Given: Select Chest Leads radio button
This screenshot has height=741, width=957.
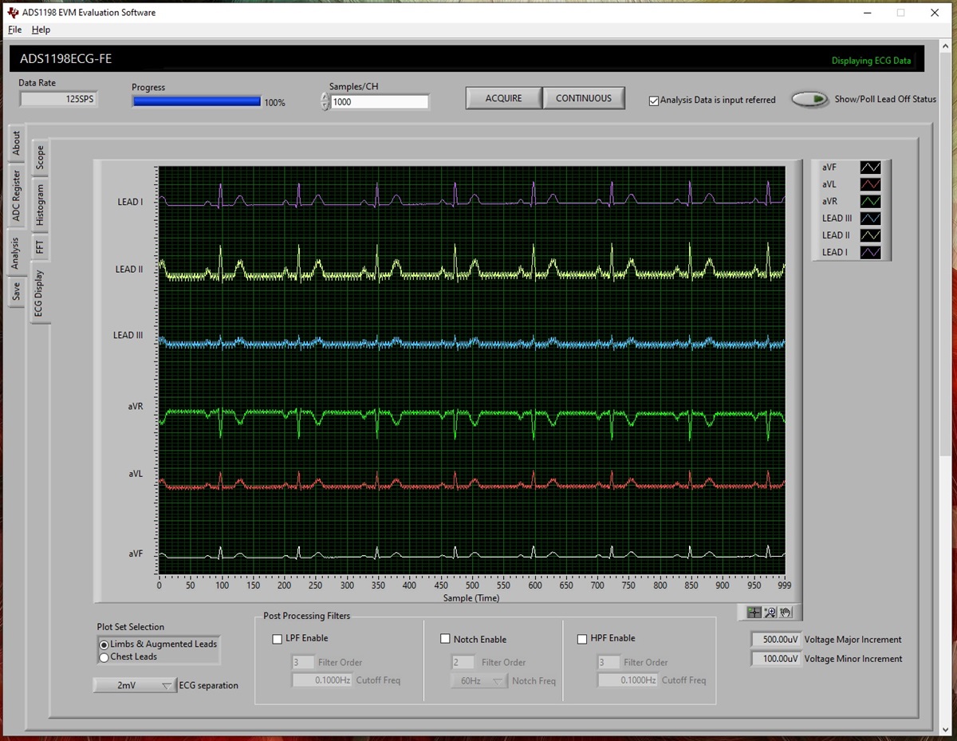Looking at the screenshot, I should click(x=104, y=657).
